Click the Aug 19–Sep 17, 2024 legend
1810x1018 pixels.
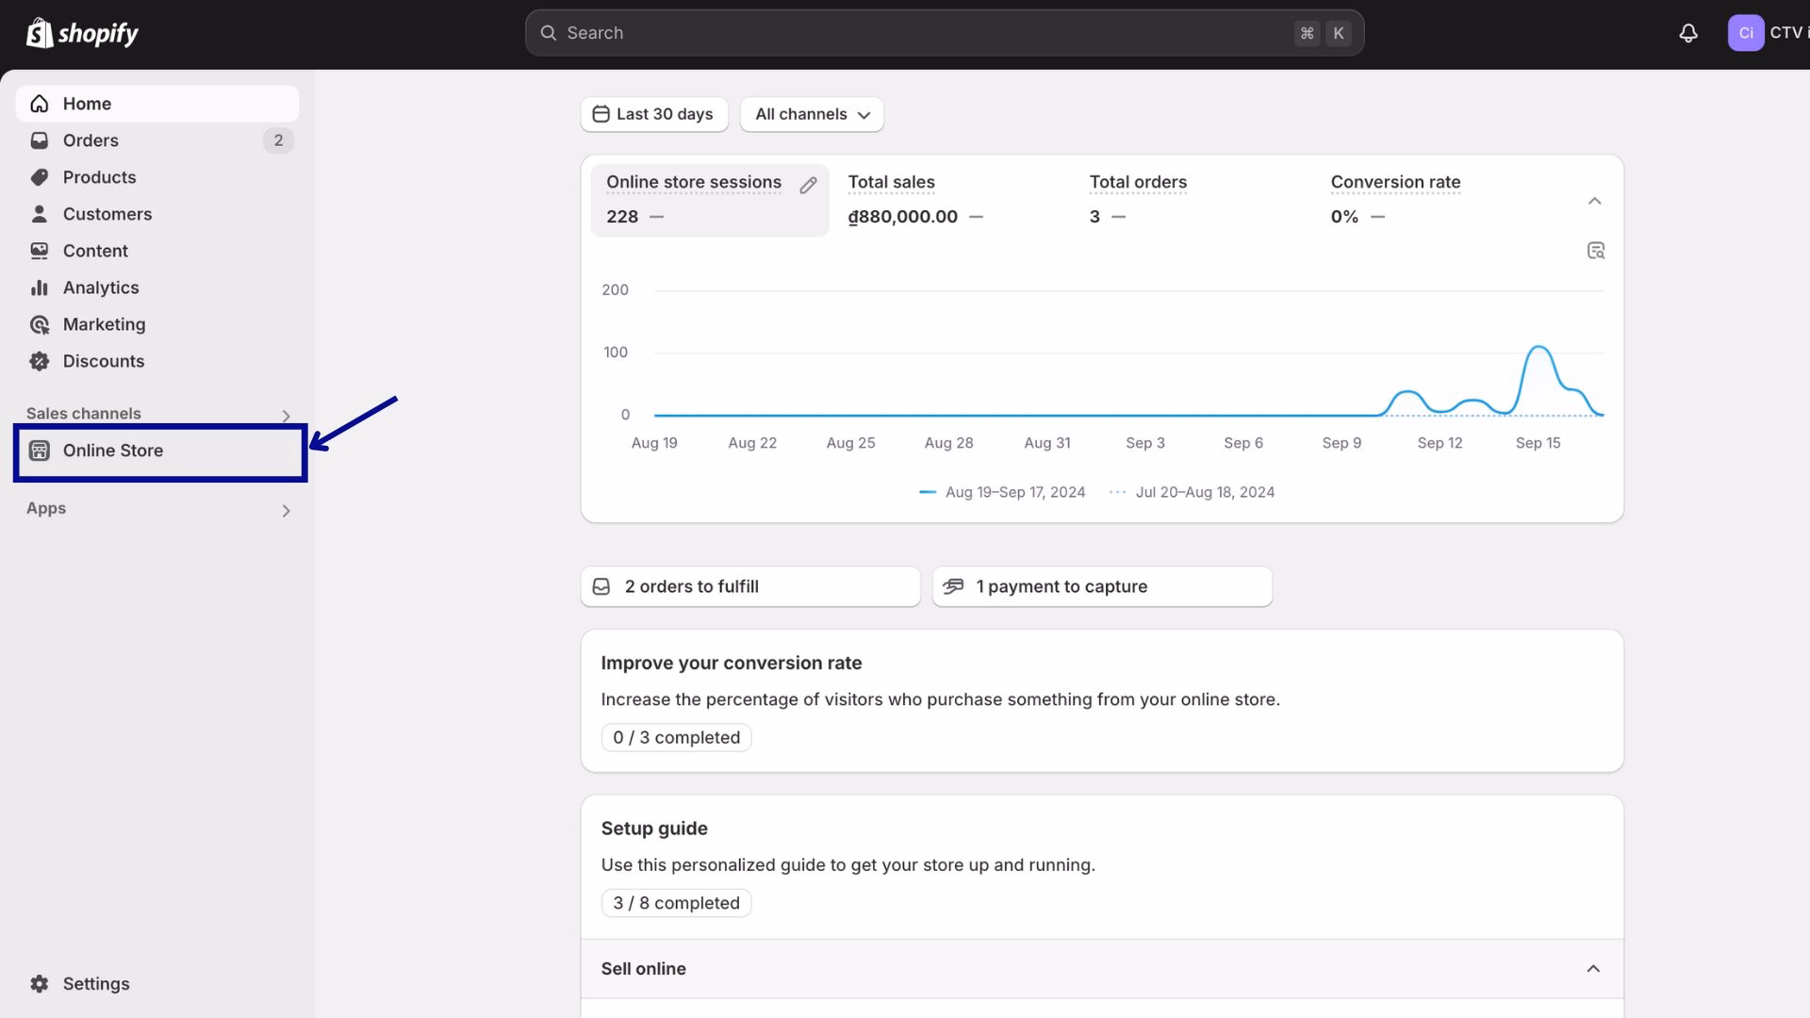[1002, 492]
